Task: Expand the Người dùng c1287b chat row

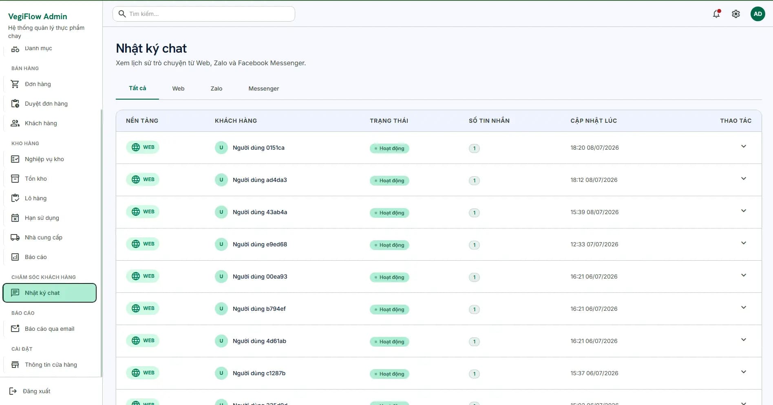Action: coord(744,372)
